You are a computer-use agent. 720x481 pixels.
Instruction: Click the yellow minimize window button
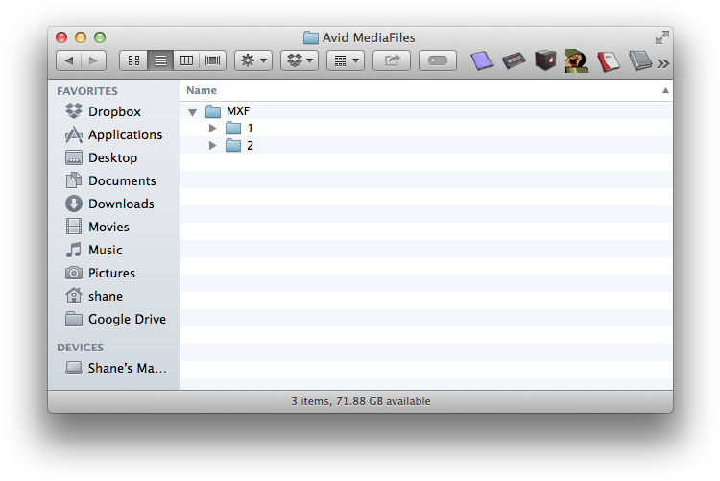pos(81,37)
